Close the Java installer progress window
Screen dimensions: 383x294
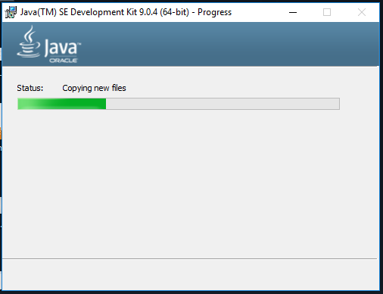point(362,12)
